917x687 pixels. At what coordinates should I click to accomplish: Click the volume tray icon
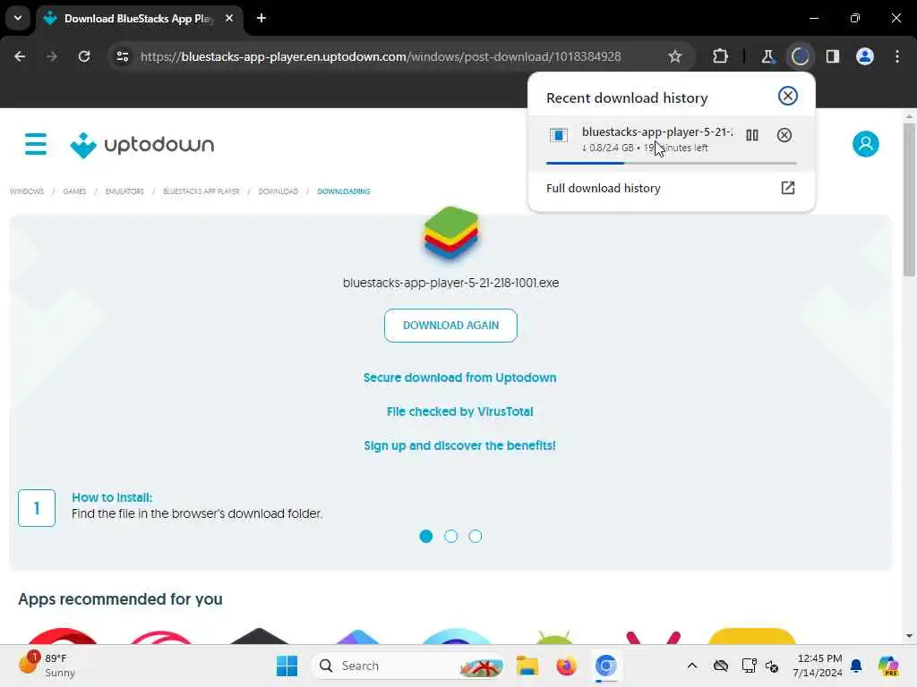(772, 666)
